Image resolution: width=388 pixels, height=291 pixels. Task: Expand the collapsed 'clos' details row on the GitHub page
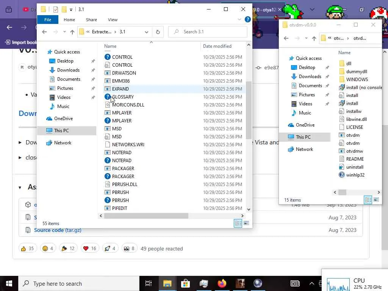pos(20,157)
